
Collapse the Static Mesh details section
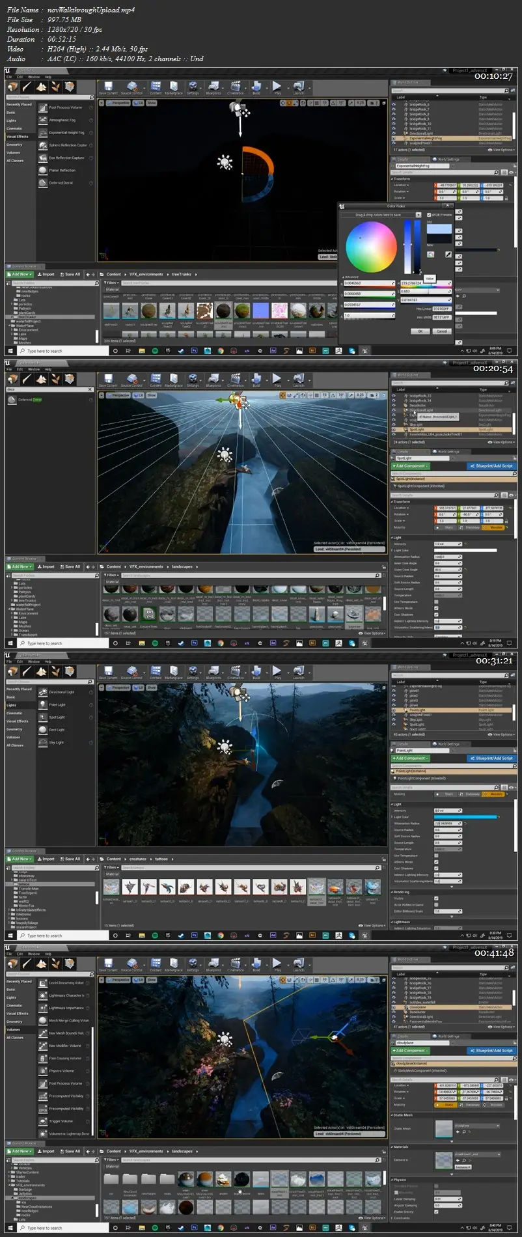coord(392,1115)
